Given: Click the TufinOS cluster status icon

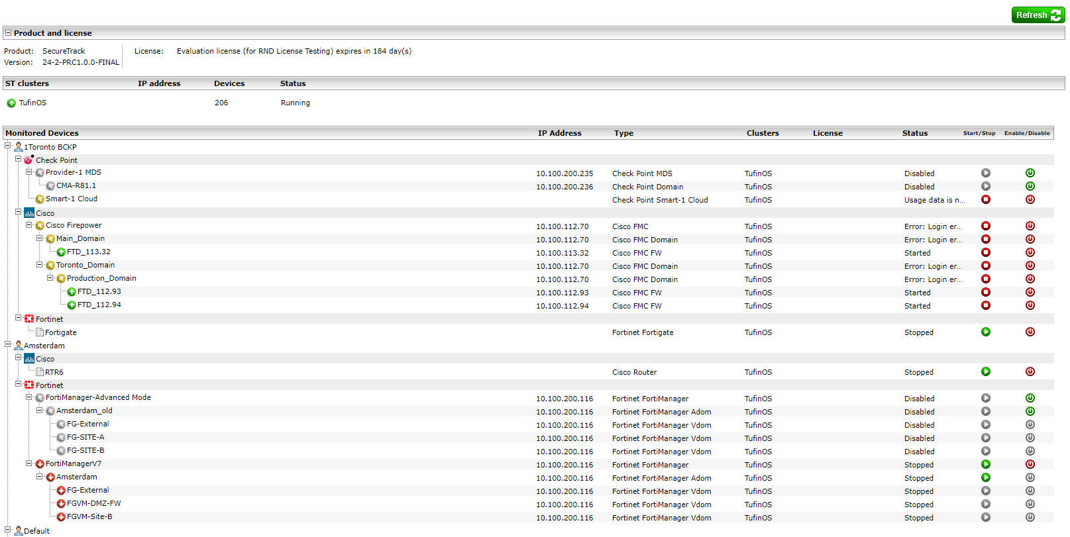Looking at the screenshot, I should coord(11,103).
